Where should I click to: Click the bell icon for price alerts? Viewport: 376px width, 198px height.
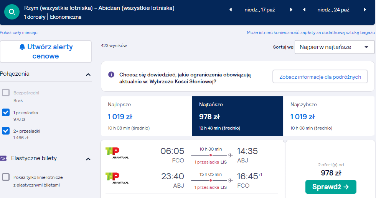pos(22,47)
